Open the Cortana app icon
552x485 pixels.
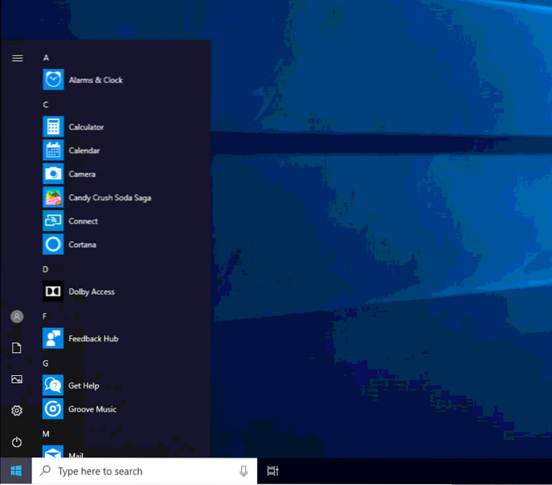coord(53,245)
